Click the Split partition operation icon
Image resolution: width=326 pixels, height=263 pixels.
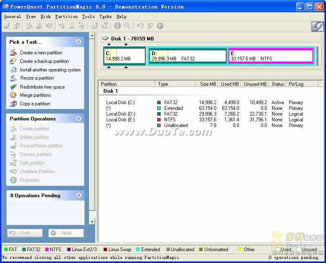13,163
